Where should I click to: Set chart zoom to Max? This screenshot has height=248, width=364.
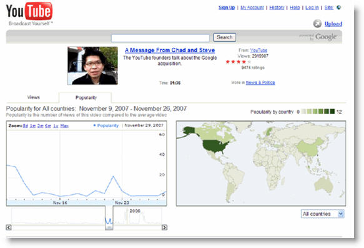[x=64, y=126]
